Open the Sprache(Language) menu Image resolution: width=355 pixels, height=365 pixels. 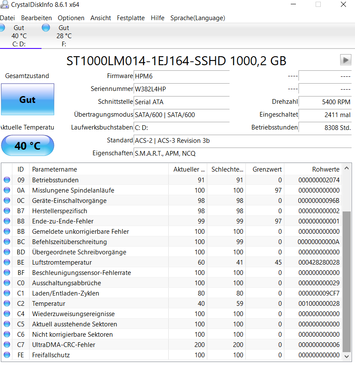coord(197,18)
